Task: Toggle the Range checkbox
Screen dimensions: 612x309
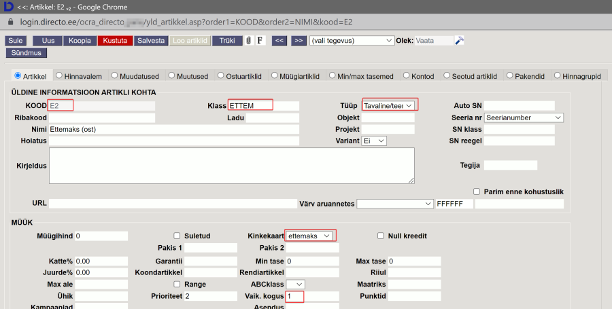Action: point(177,284)
